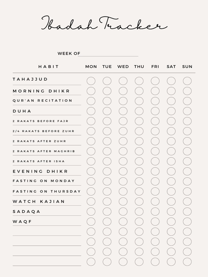The height and width of the screenshot is (277, 208).
Task: Tick 2 Rakats After Isha for Wednesday
Action: click(123, 161)
